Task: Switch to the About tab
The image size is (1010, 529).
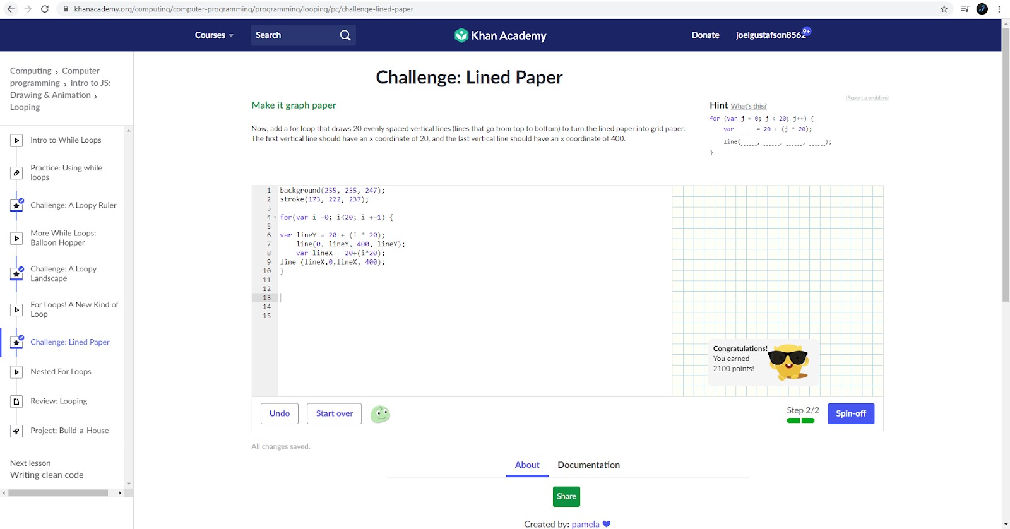Action: (527, 465)
